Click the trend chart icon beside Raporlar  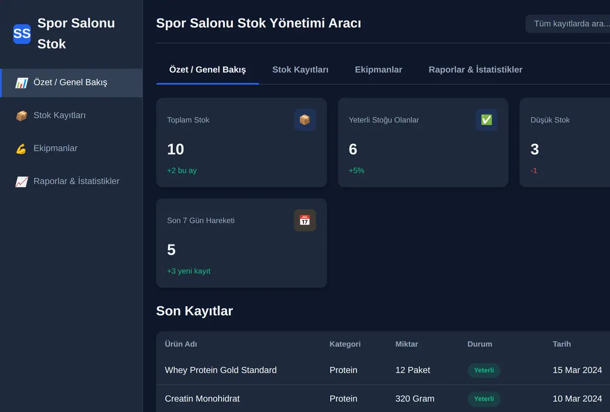point(21,182)
